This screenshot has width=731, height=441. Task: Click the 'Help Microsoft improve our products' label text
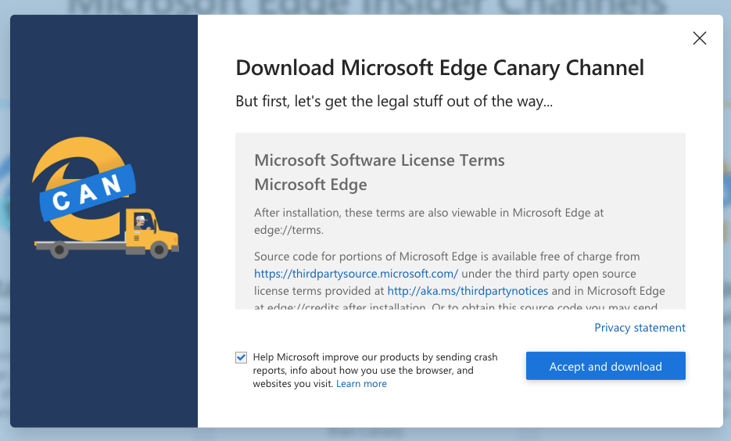[374, 370]
